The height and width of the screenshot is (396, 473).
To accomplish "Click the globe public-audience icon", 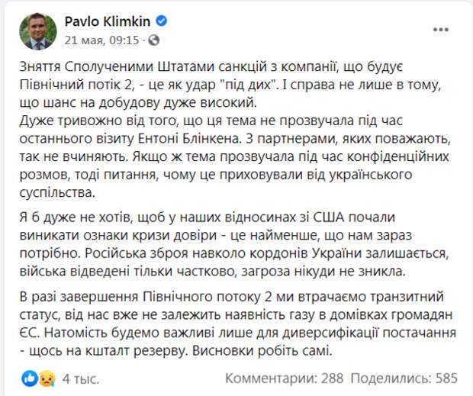I will [155, 38].
